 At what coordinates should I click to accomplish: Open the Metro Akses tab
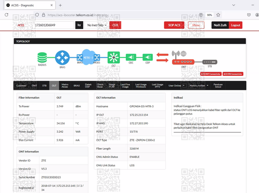coord(65,86)
